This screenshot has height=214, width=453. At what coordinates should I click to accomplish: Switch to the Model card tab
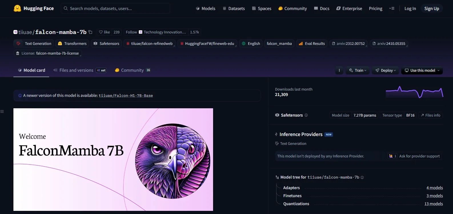click(x=31, y=70)
